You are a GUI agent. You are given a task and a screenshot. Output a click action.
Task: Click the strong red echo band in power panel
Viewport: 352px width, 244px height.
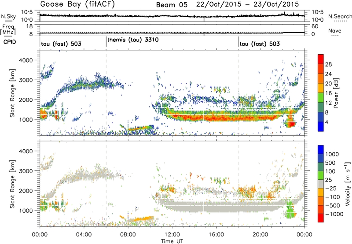point(224,117)
